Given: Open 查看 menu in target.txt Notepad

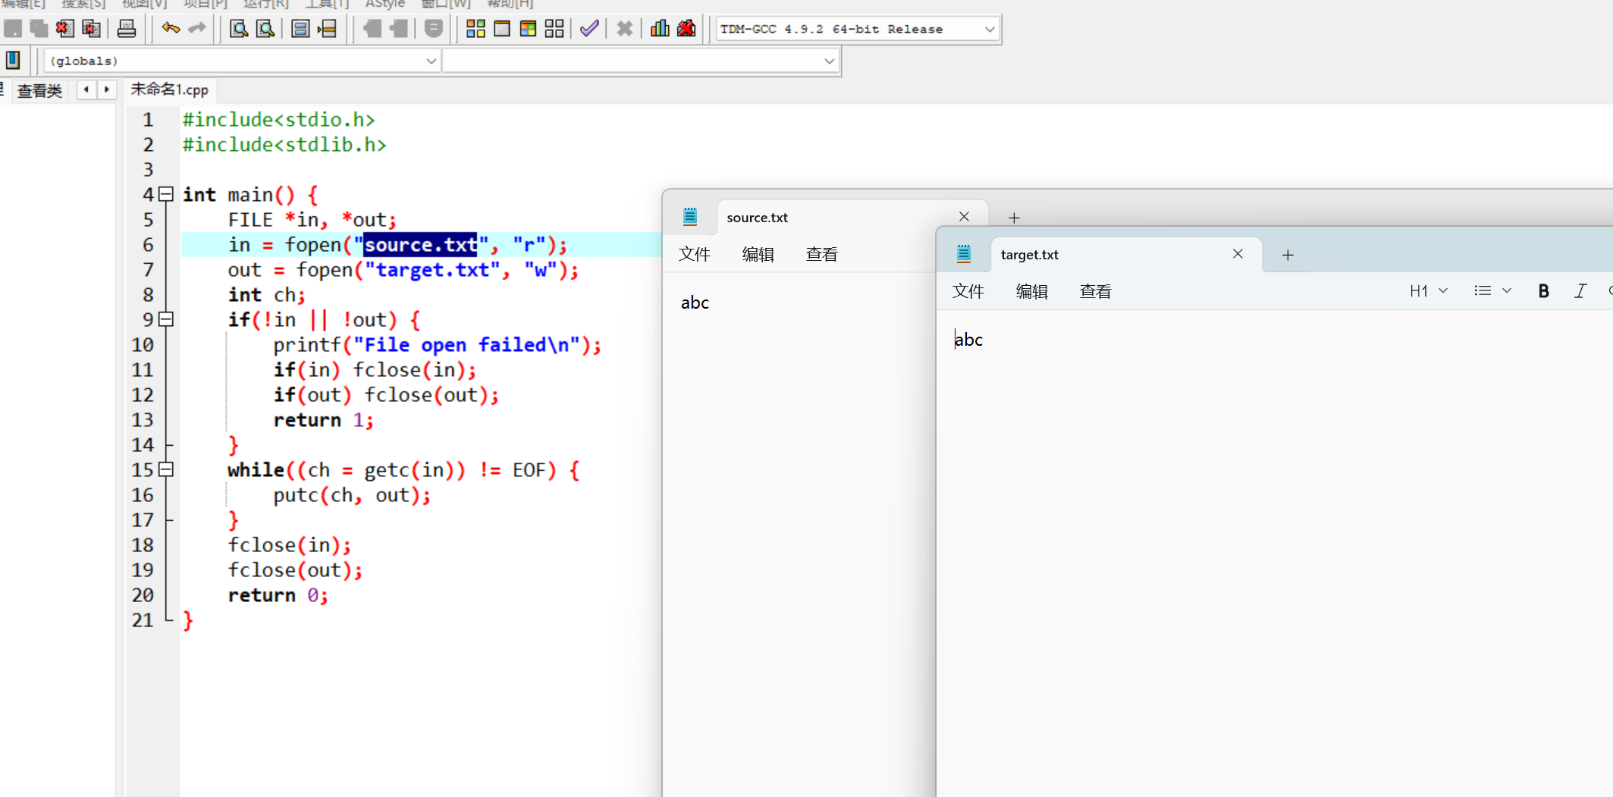Looking at the screenshot, I should pos(1096,292).
